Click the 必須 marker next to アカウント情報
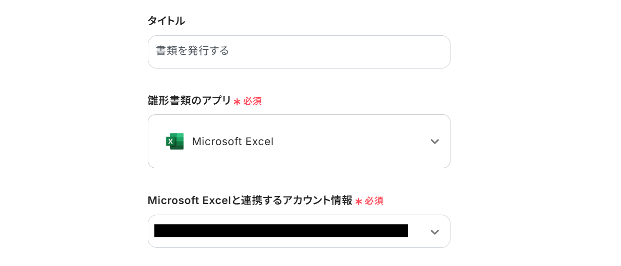The image size is (621, 266). point(374,201)
